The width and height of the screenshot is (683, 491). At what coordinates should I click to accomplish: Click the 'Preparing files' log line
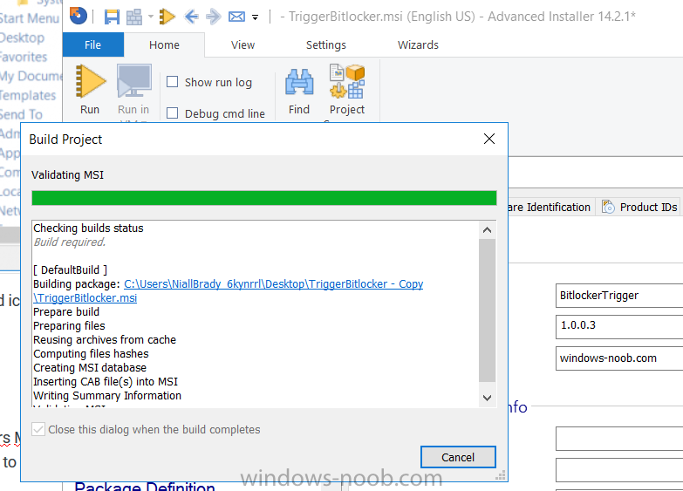coord(69,326)
